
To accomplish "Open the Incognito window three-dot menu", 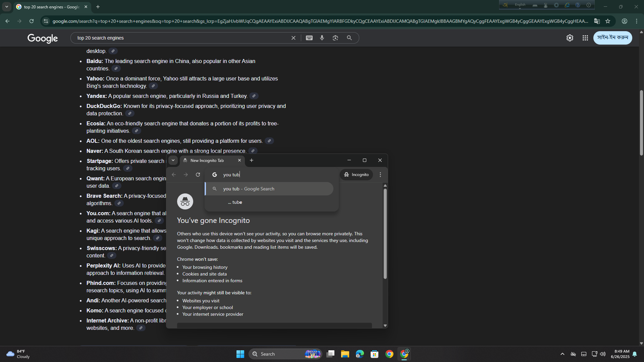I will click(x=380, y=175).
